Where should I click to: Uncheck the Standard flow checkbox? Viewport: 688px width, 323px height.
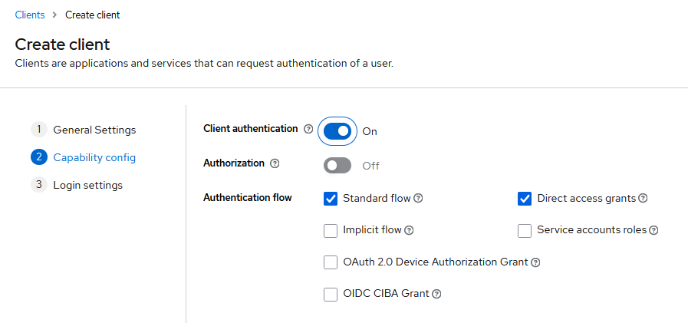click(331, 199)
